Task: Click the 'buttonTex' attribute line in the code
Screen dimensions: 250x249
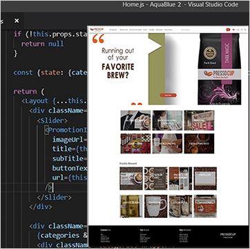Action: pyautogui.click(x=70, y=168)
